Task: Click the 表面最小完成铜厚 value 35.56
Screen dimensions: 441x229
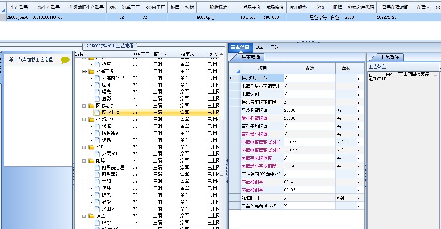Action: (309, 166)
